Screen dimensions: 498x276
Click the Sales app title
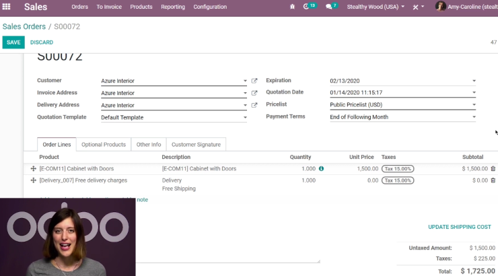[x=36, y=7]
